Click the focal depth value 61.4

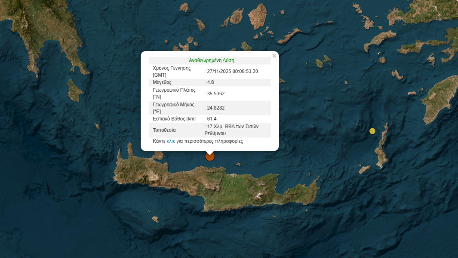point(211,119)
